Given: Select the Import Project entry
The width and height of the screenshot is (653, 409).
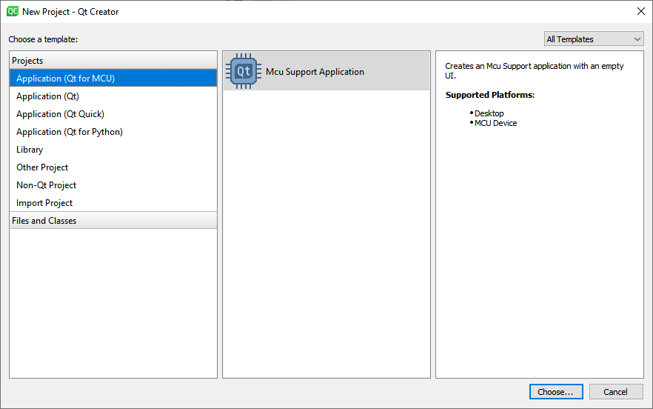Looking at the screenshot, I should point(44,203).
